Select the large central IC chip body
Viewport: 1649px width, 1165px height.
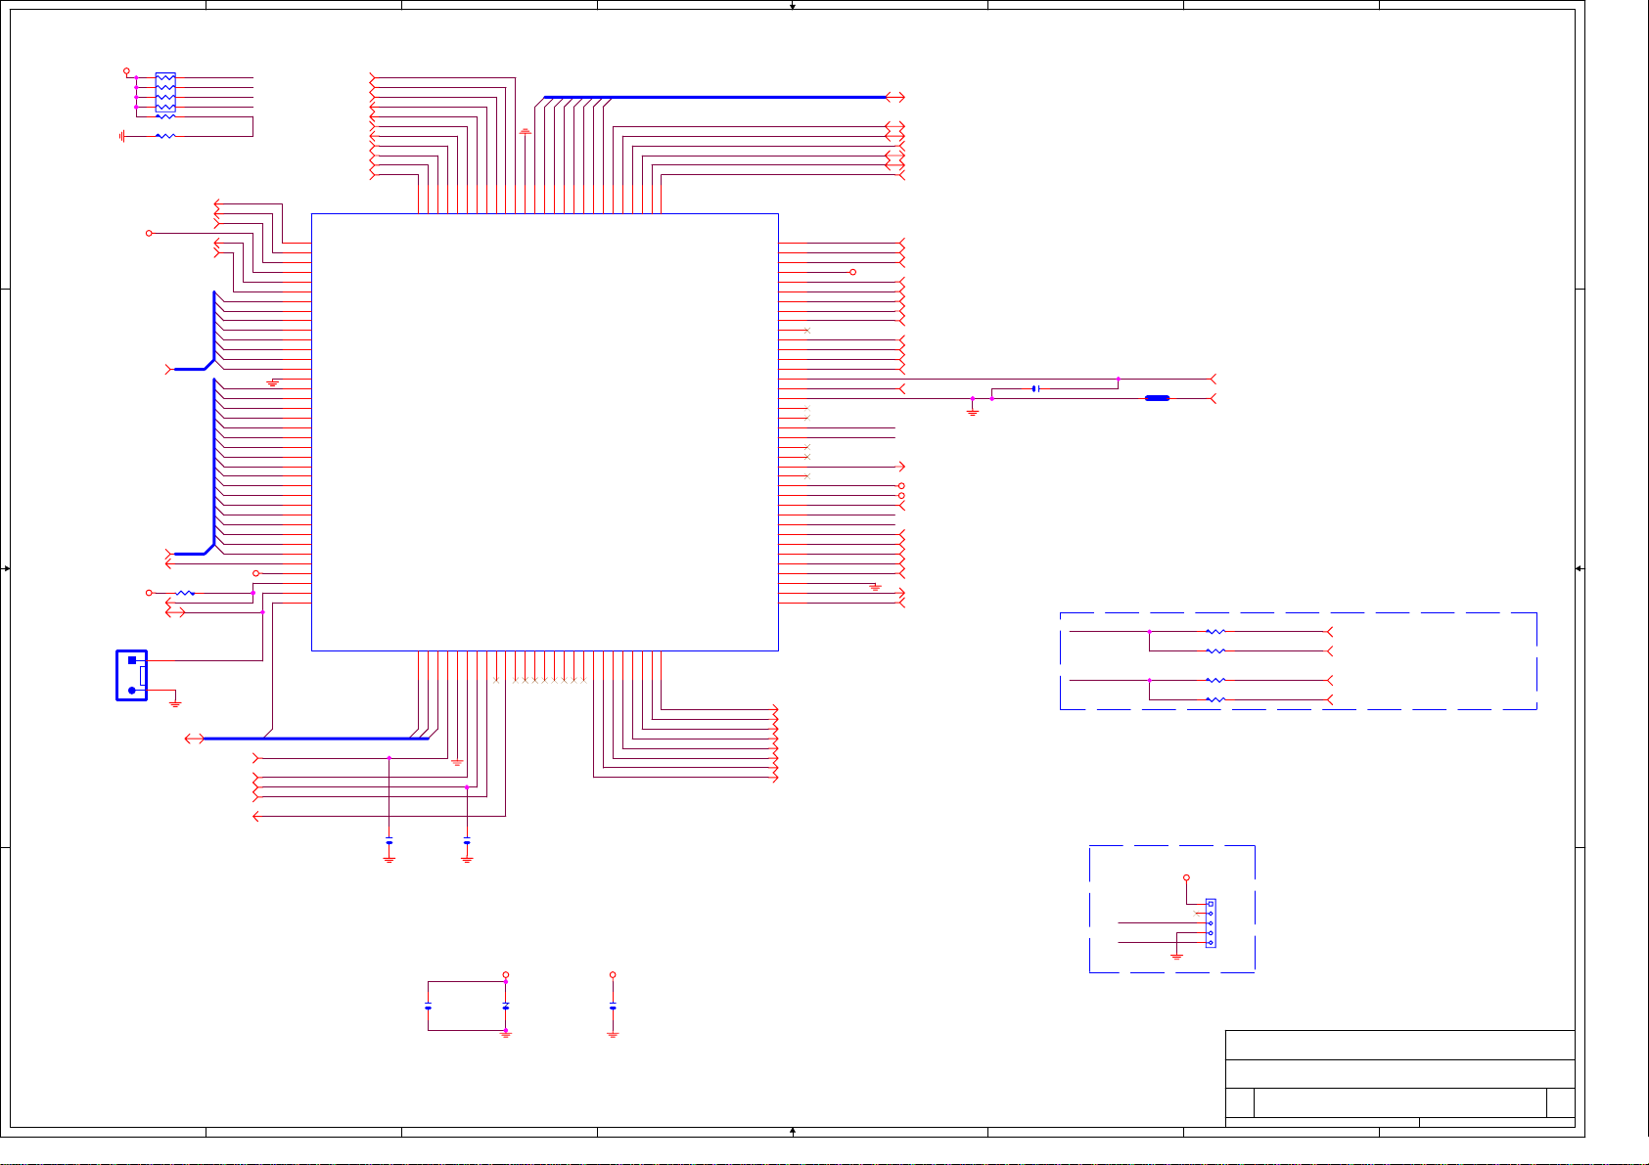tap(544, 431)
